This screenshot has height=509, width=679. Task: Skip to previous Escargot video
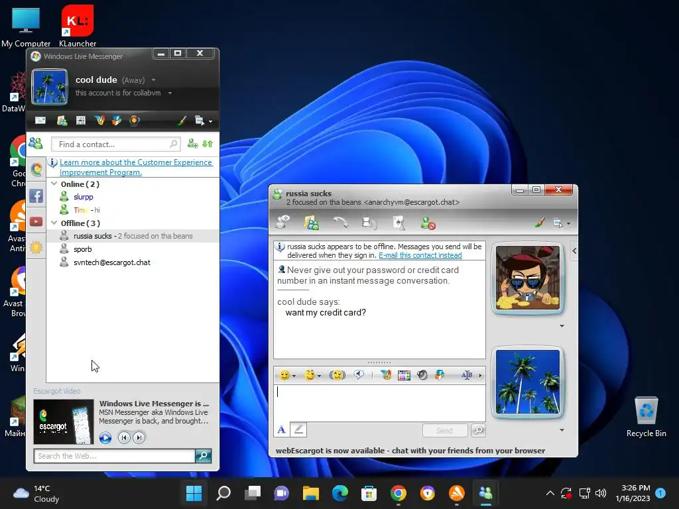124,437
